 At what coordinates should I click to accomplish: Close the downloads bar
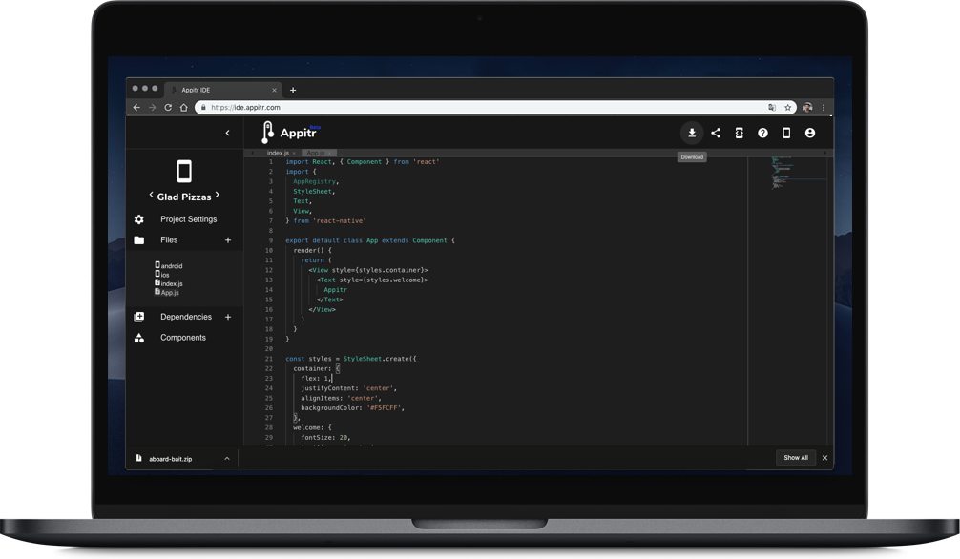coord(824,458)
